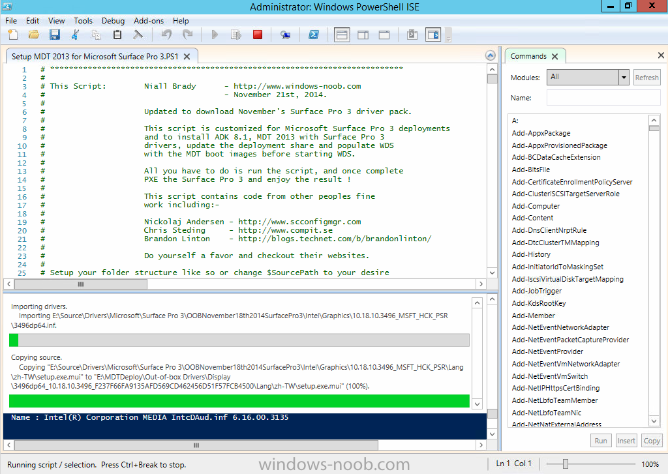Close the Commands add-on tab
The image size is (668, 474).
pyautogui.click(x=554, y=56)
